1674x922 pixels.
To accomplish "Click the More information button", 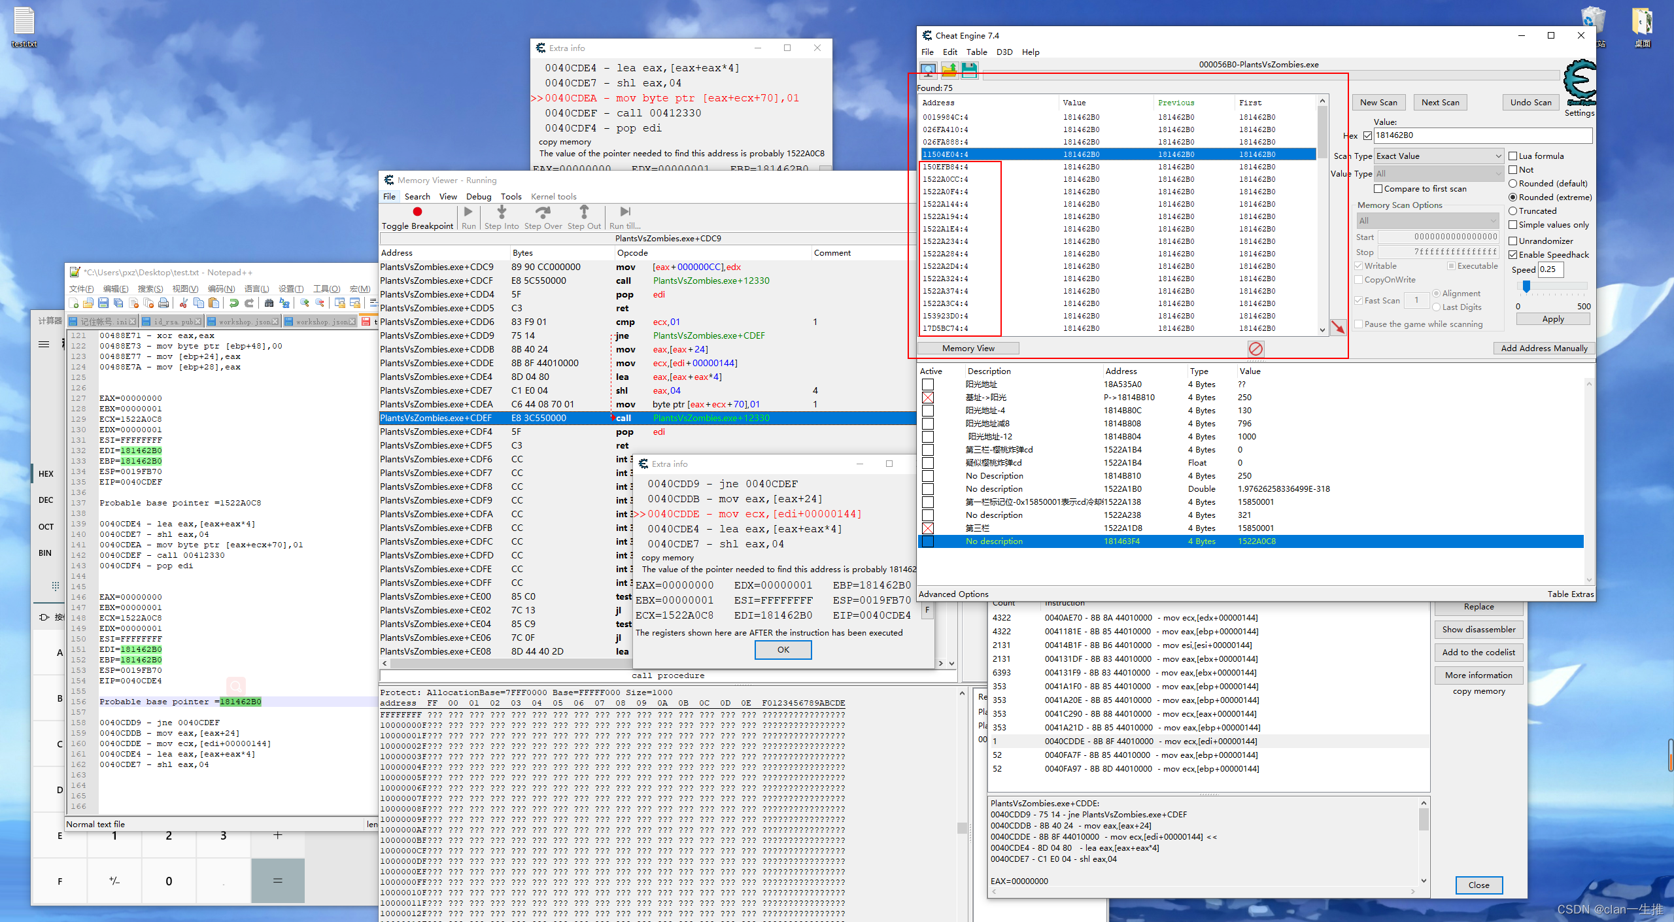I will point(1478,675).
